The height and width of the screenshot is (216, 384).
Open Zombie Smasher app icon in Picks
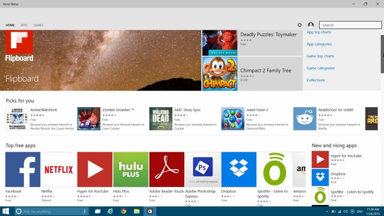tap(89, 119)
